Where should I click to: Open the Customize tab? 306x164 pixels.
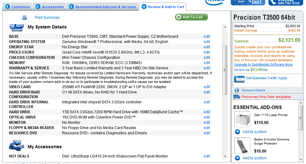[x=18, y=7]
